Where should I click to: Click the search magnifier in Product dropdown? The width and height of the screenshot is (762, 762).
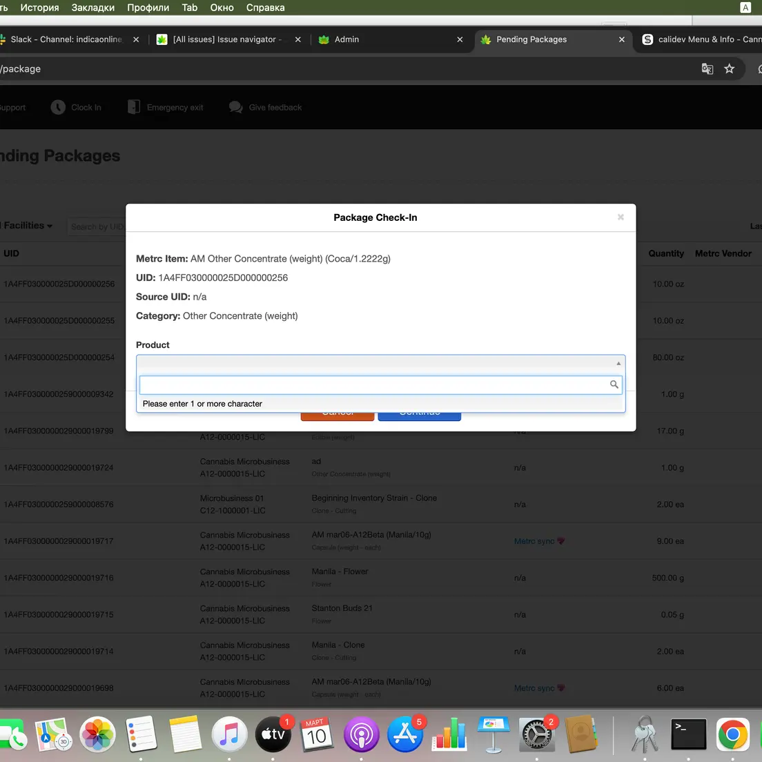pos(614,384)
